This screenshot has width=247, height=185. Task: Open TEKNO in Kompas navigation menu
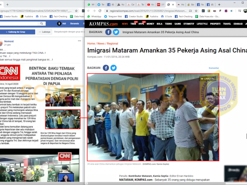(168, 24)
